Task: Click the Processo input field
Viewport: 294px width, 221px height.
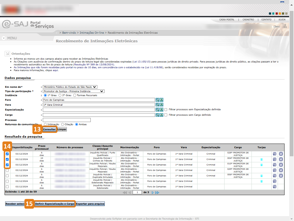Action: 67,120
